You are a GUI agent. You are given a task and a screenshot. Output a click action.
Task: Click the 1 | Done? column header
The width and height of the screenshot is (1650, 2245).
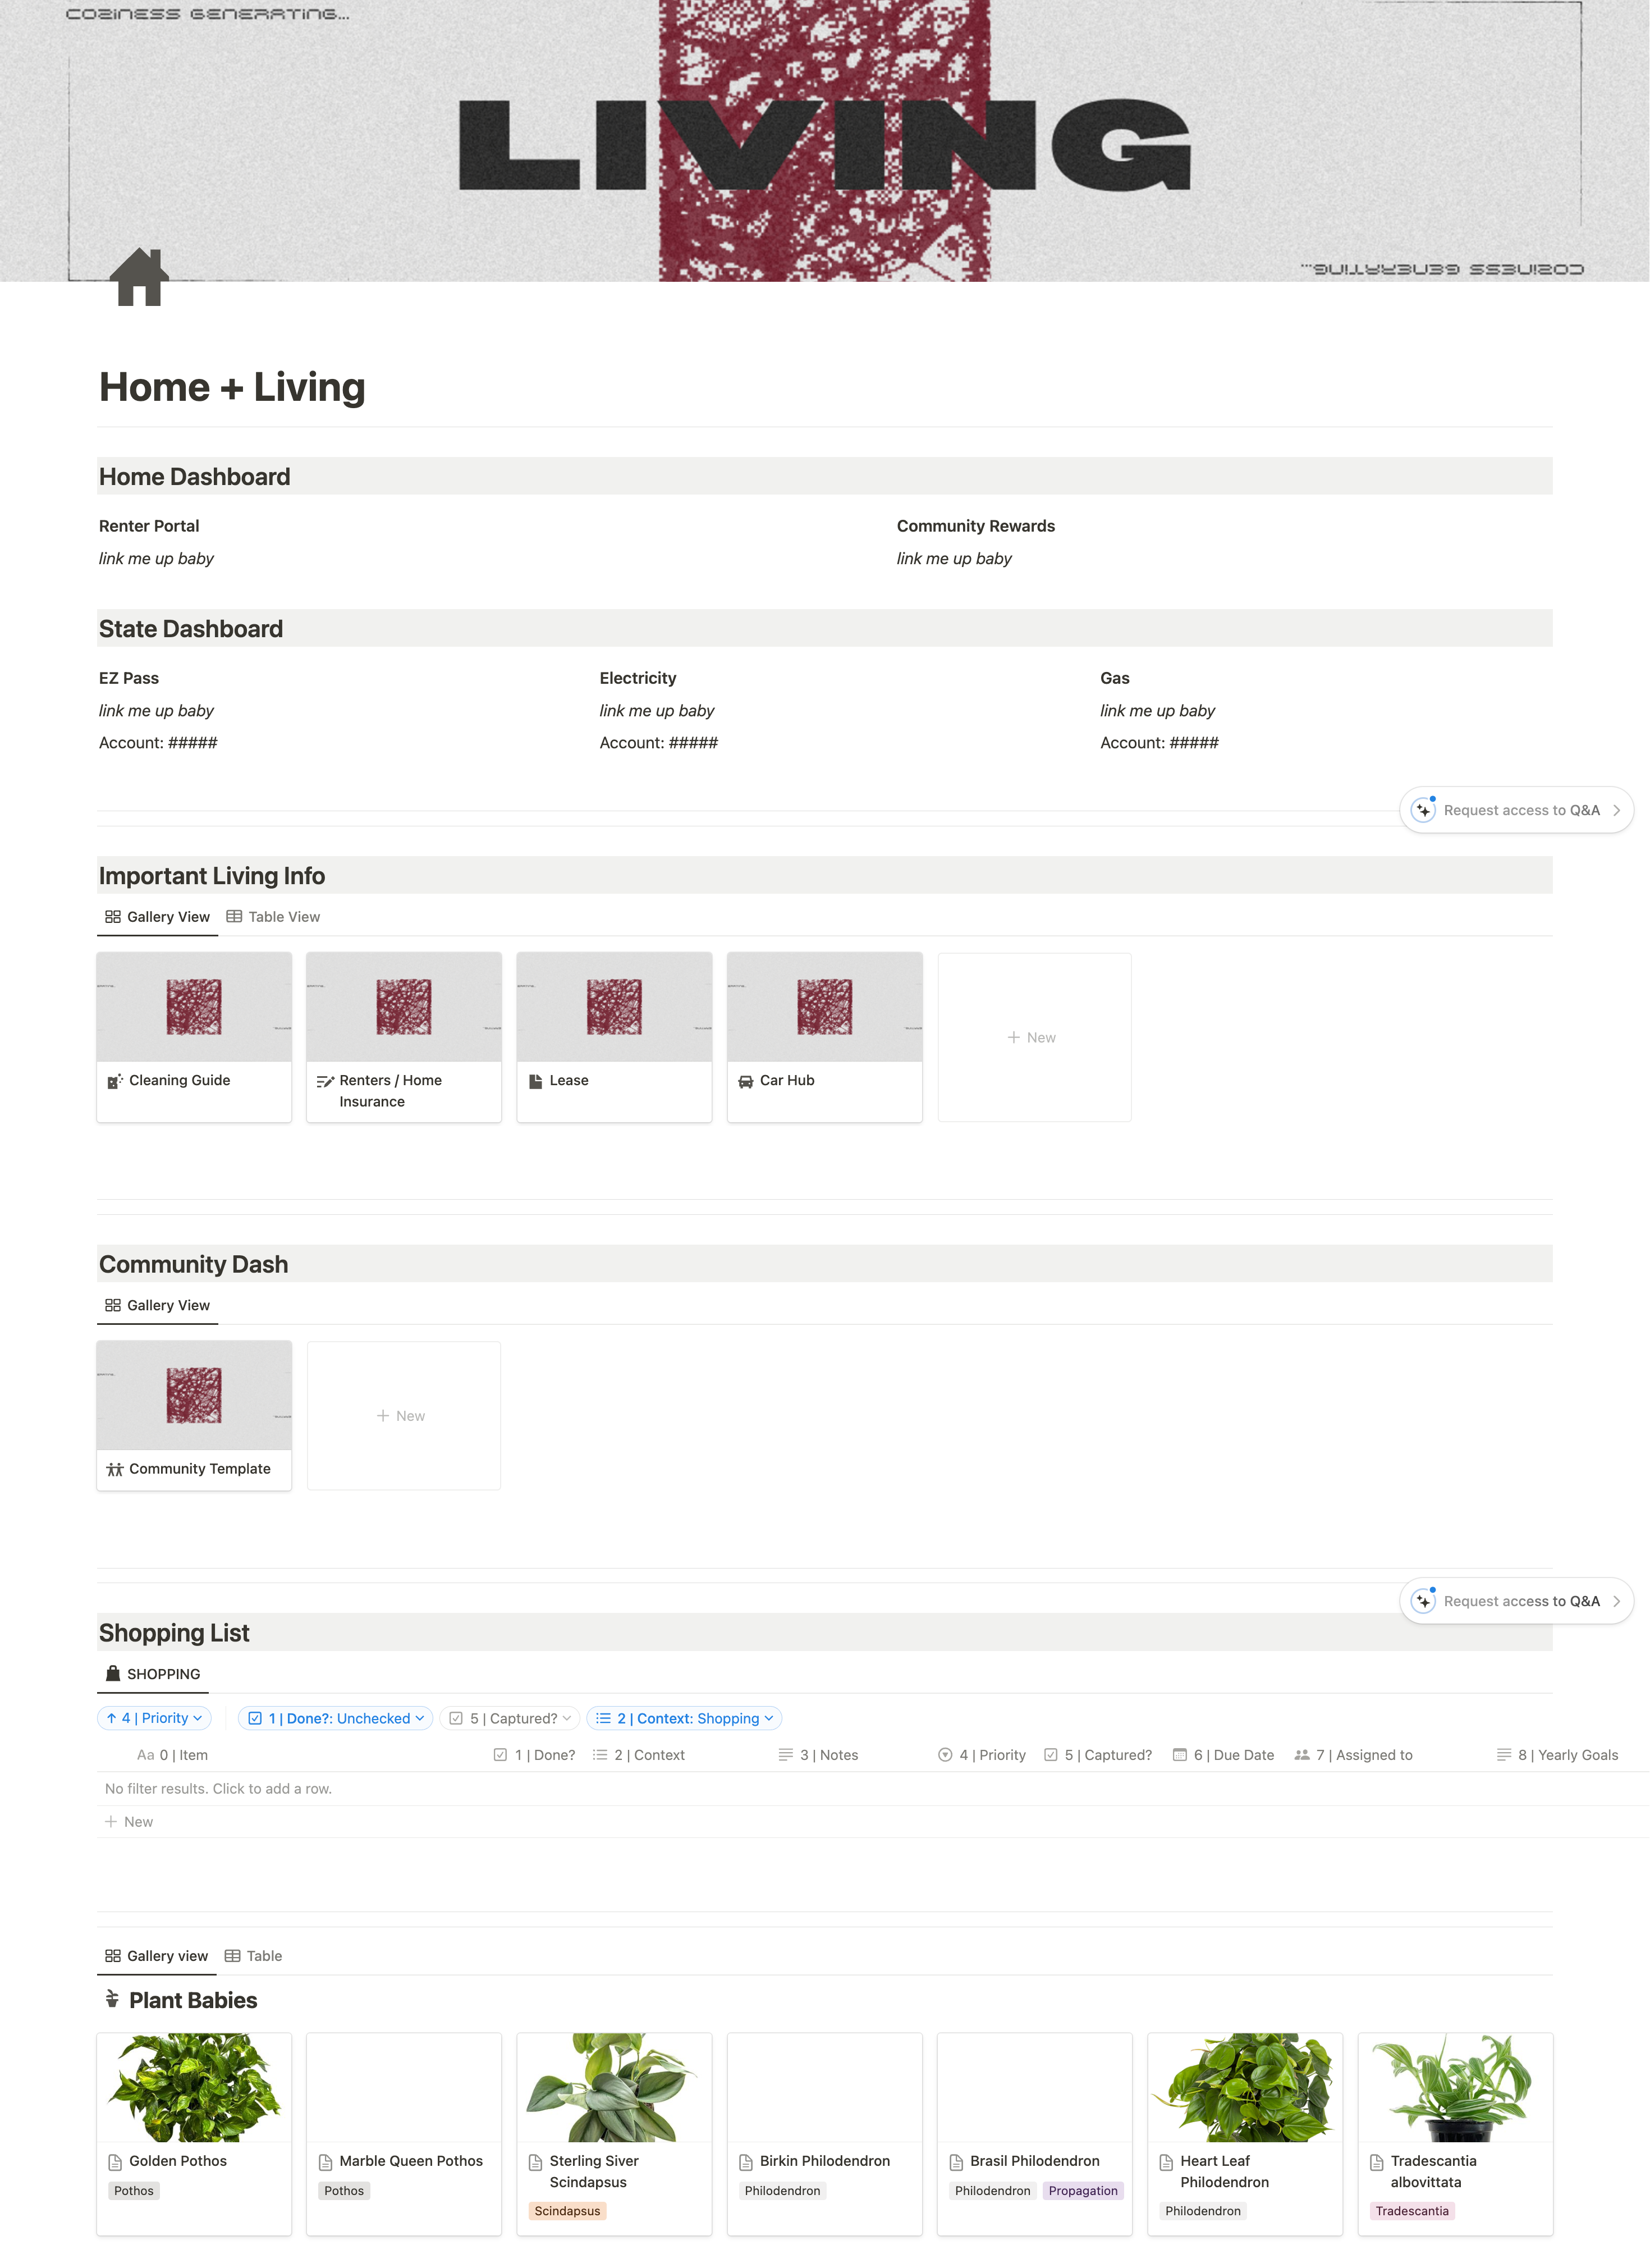coord(534,1755)
